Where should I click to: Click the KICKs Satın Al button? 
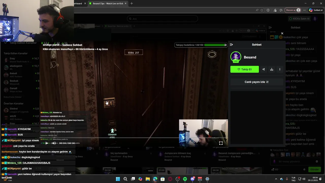click(x=300, y=19)
